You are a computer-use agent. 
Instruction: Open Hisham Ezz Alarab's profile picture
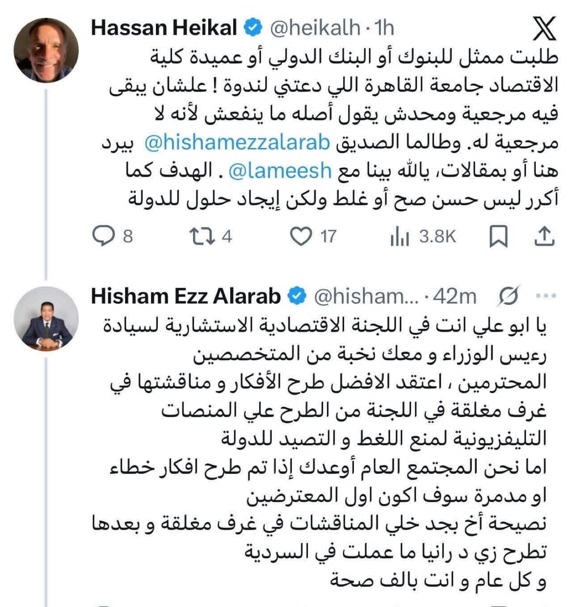pos(46,318)
